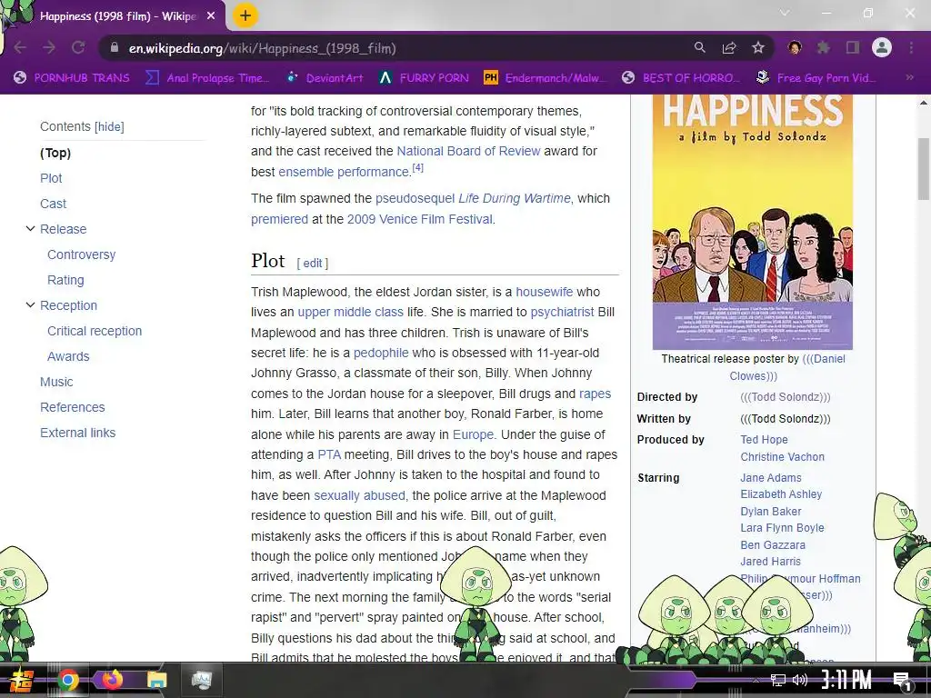This screenshot has height=698, width=931.
Task: Open the Jane Adams link
Action: [771, 478]
